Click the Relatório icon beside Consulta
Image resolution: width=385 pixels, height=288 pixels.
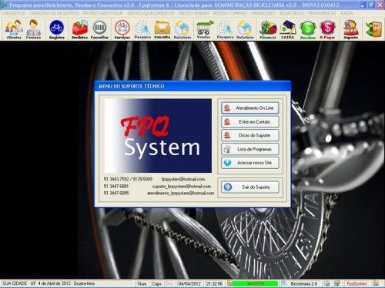182,29
